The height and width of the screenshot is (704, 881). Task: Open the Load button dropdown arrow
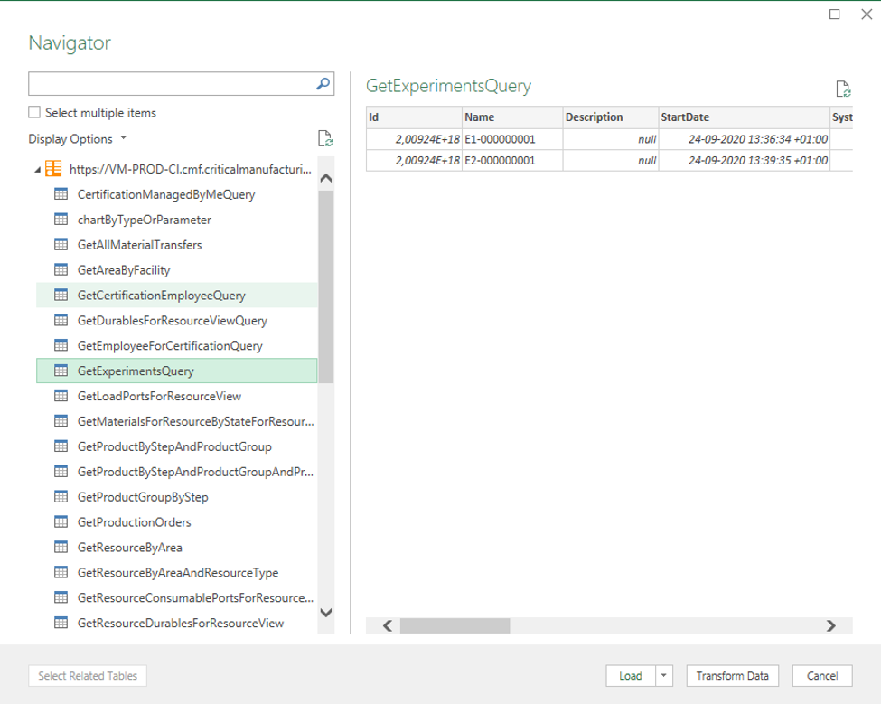pos(665,676)
